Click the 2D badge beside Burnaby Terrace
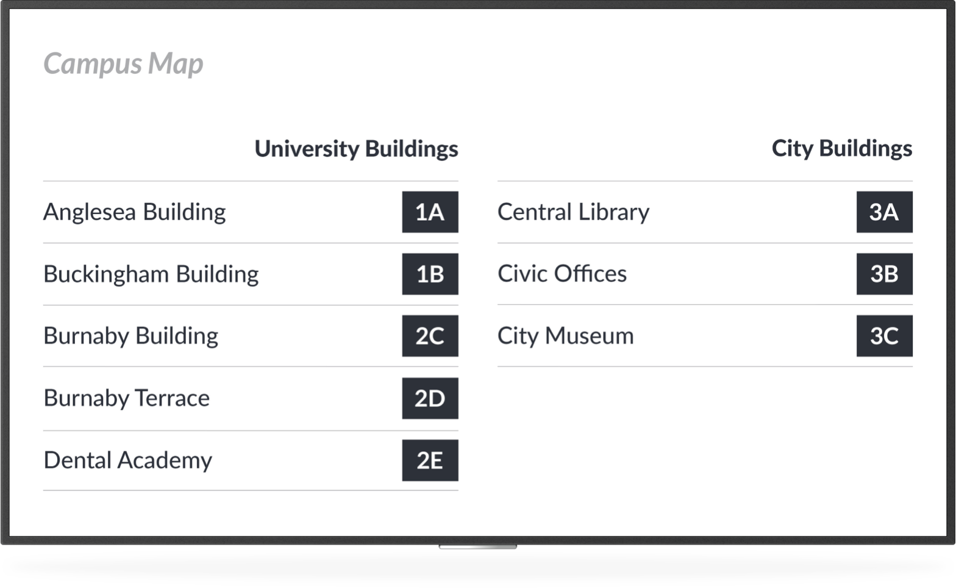 click(x=430, y=398)
